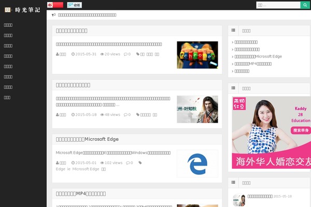Click the excerpt starting with 'Microsoft Edge'
Screen dimensions: 311x207
click(113, 153)
